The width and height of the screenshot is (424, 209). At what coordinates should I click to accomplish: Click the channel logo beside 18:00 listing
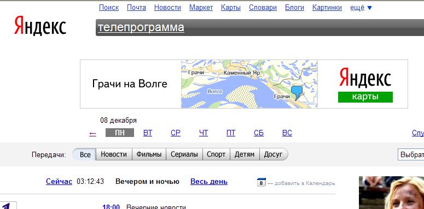pos(8,206)
